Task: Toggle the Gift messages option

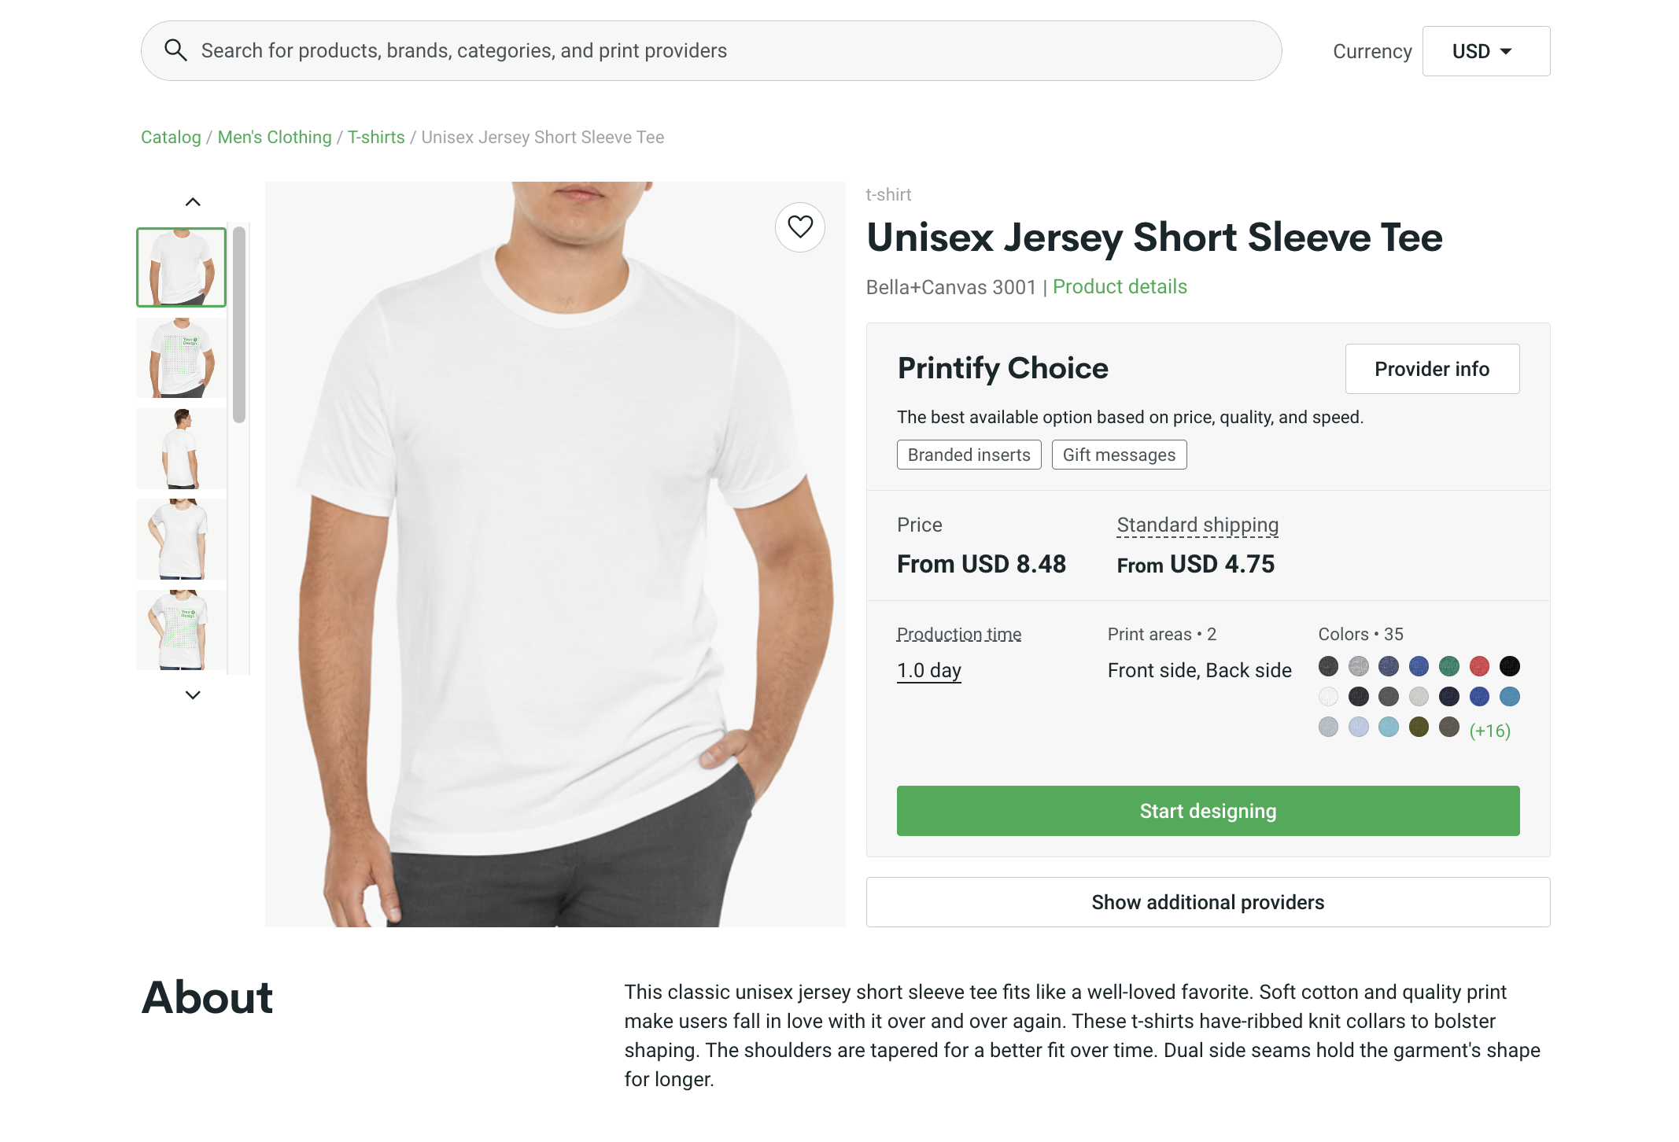Action: coord(1119,454)
